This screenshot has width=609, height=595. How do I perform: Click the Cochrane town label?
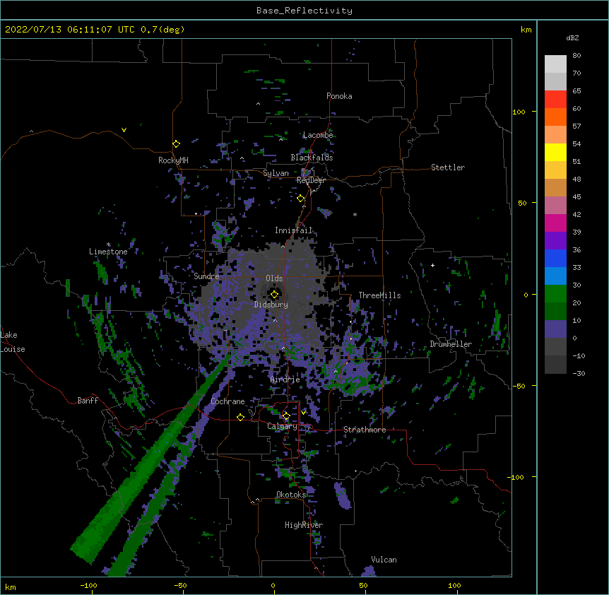point(227,401)
